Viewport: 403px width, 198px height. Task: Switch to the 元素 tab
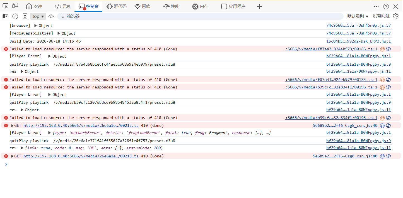[63, 6]
